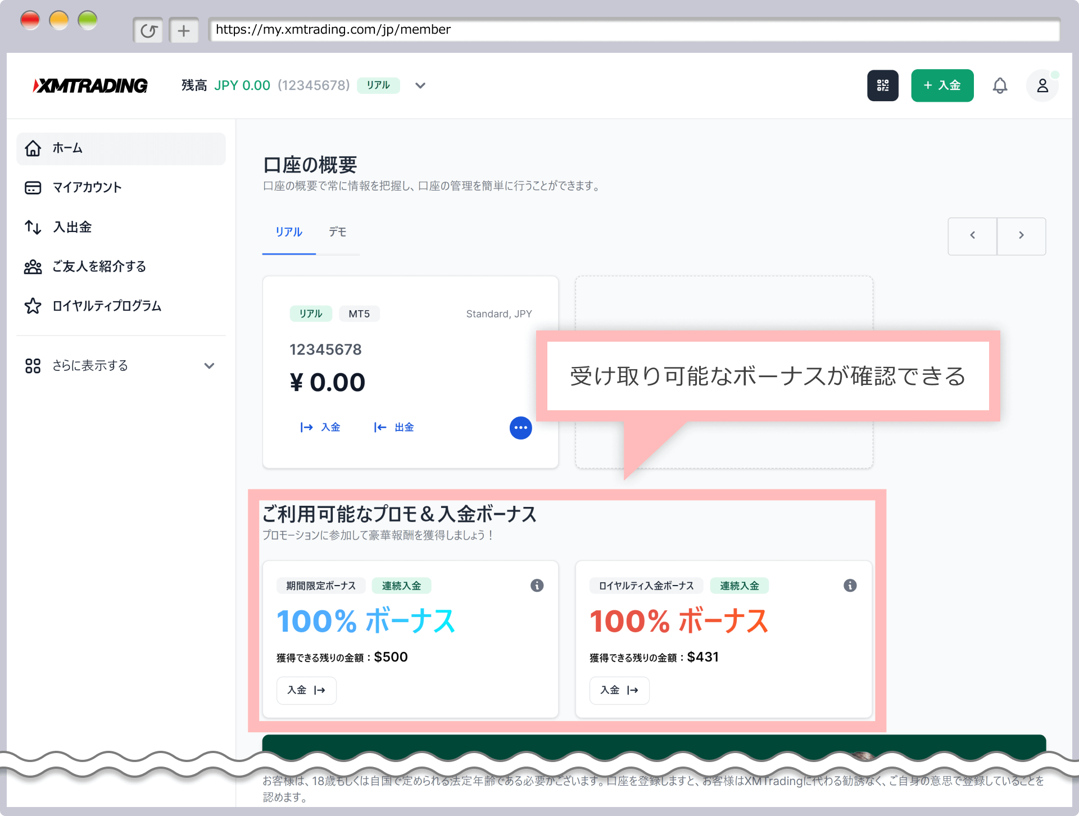Open ご友人を紹介する in the sidebar
The image size is (1079, 816).
pos(121,266)
